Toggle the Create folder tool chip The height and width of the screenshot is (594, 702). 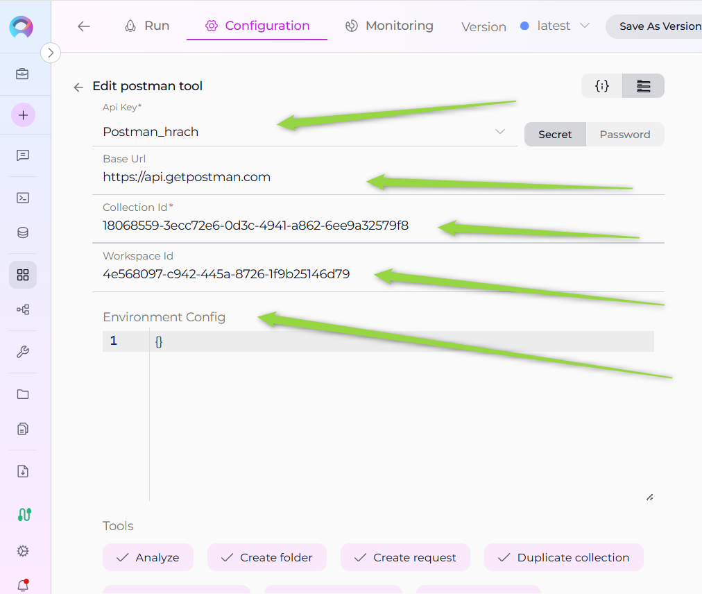point(267,557)
